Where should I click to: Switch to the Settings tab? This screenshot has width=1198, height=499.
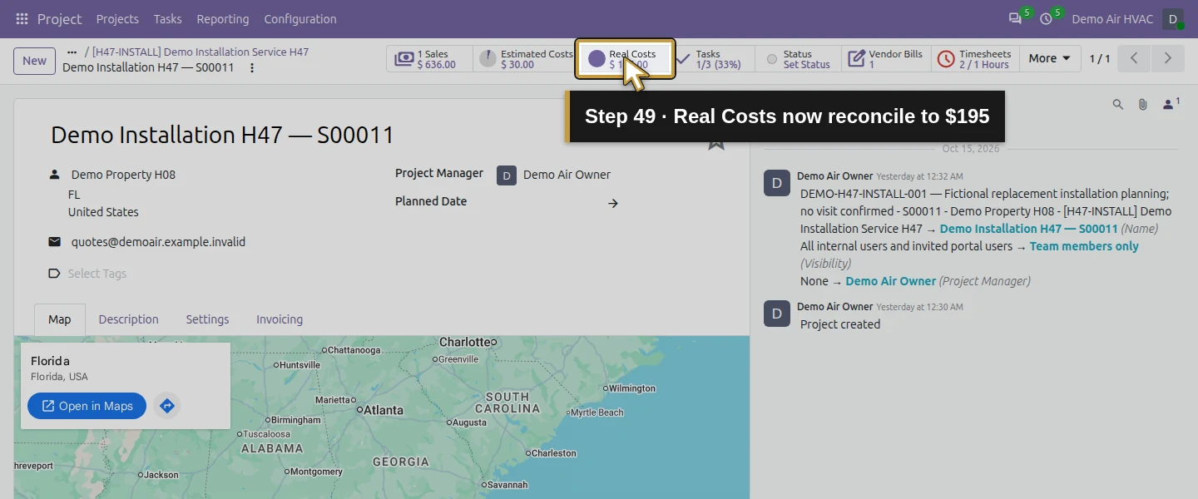click(x=207, y=319)
